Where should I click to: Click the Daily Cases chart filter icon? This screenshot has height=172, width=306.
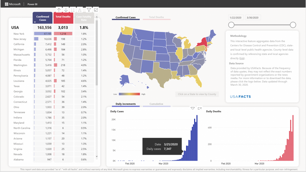193,108
